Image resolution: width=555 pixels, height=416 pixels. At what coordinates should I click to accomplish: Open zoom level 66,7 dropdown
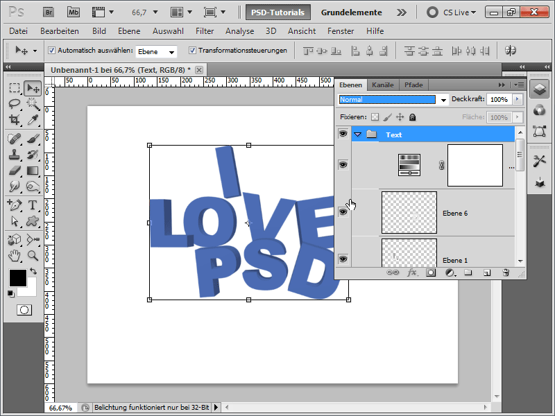pyautogui.click(x=155, y=12)
